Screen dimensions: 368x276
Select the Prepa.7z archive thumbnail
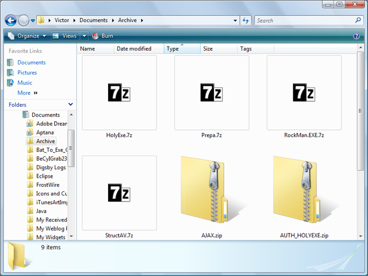tap(212, 93)
